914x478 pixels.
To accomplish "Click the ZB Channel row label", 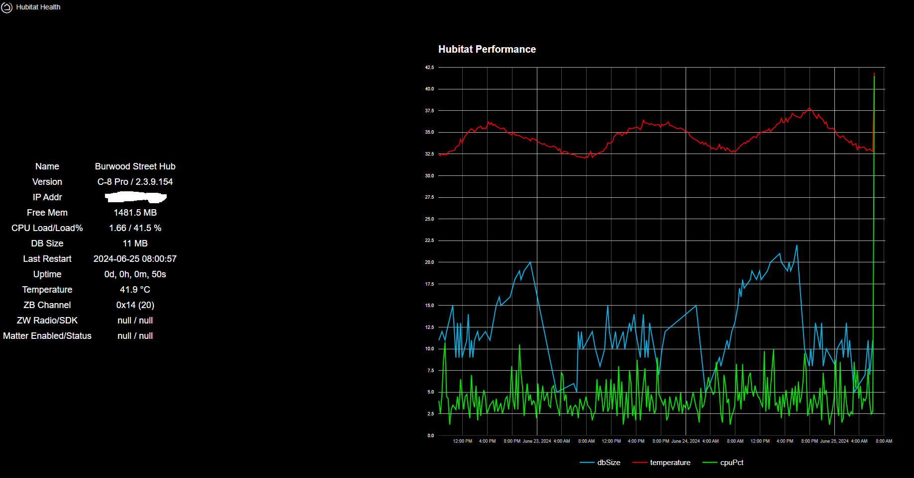I will tap(47, 305).
